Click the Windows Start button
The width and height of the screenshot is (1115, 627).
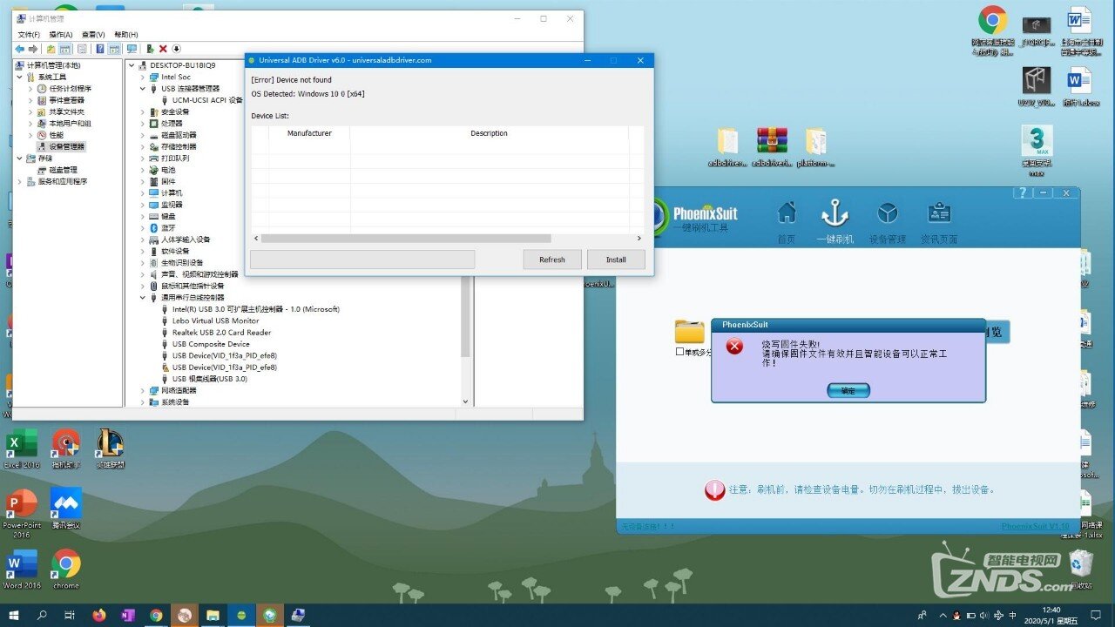coord(14,615)
